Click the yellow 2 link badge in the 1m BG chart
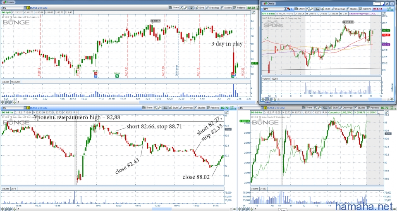 [x=28, y=108]
